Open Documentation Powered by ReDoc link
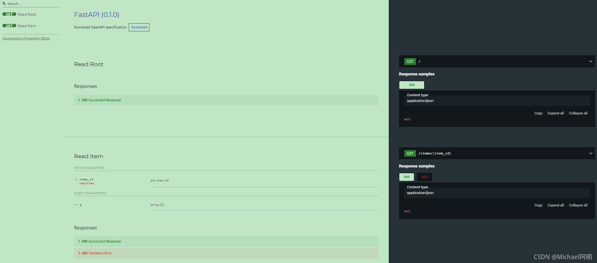This screenshot has width=597, height=263. pos(26,38)
